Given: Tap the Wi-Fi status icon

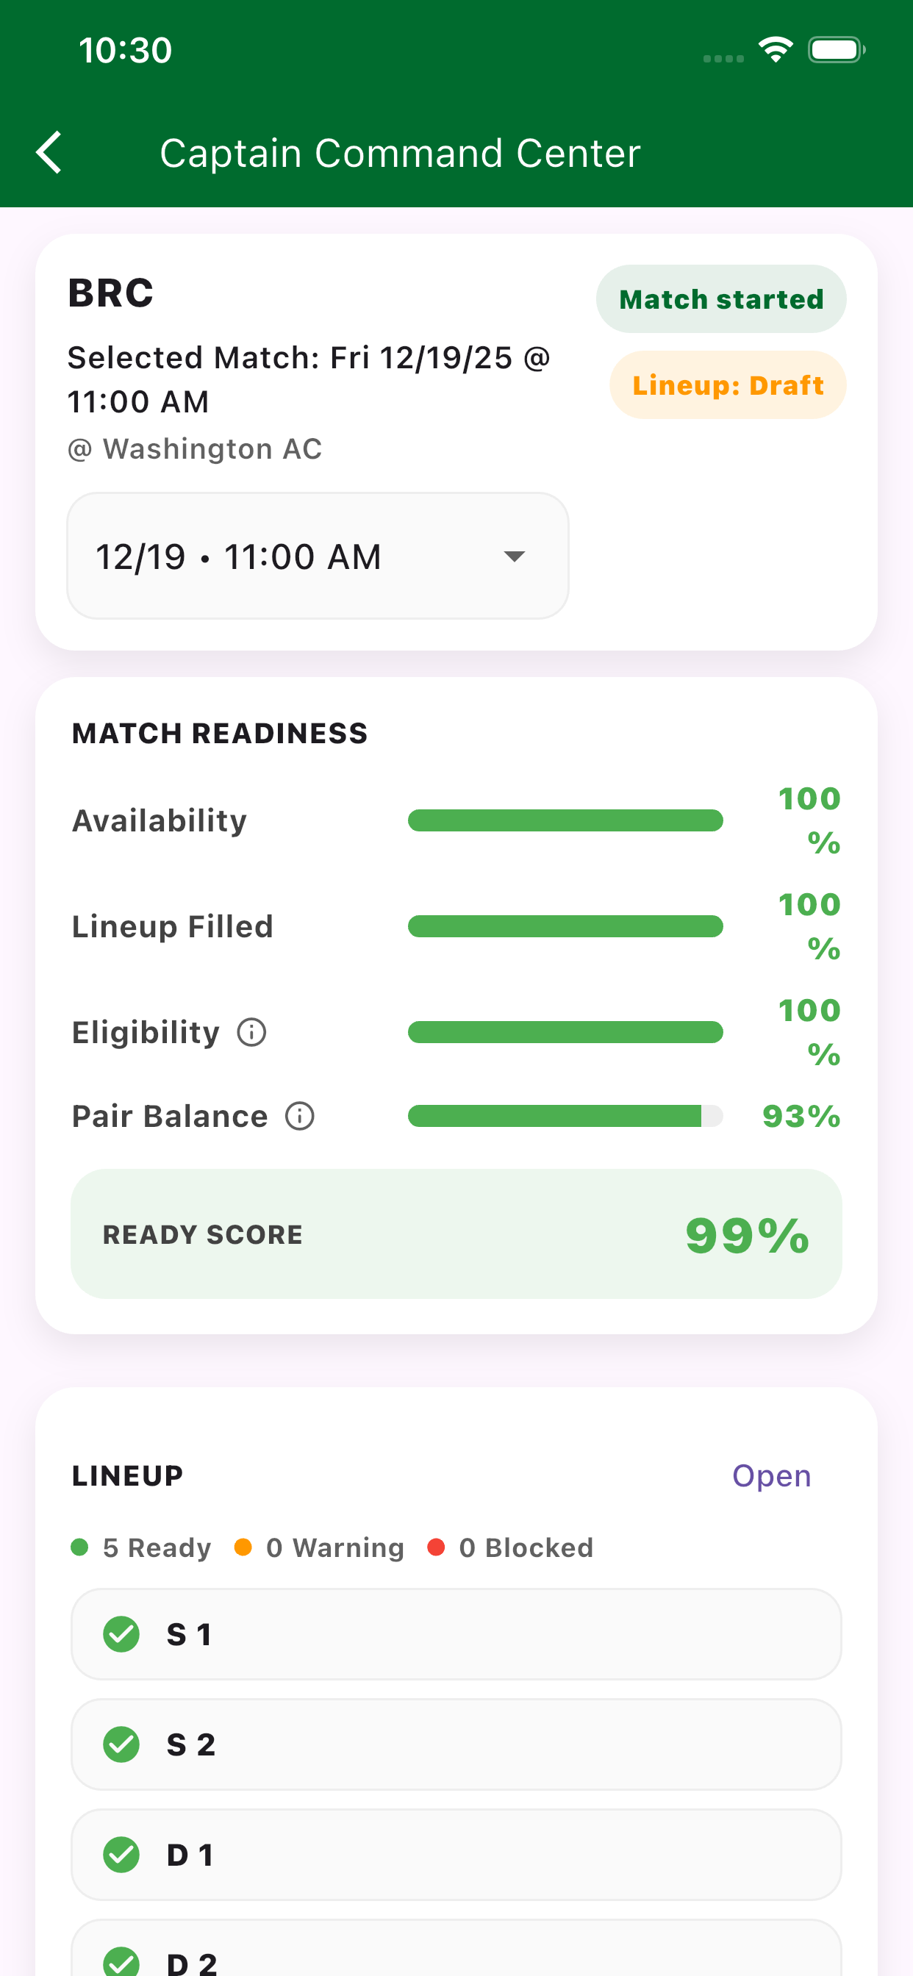Looking at the screenshot, I should tap(776, 51).
